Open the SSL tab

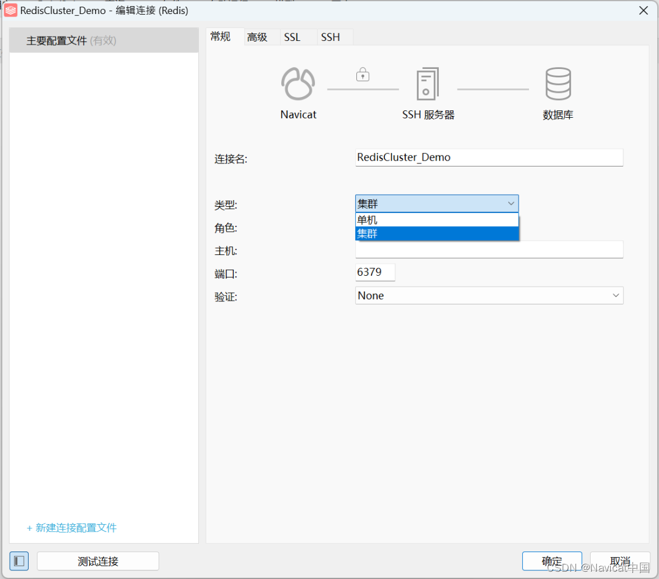coord(290,37)
